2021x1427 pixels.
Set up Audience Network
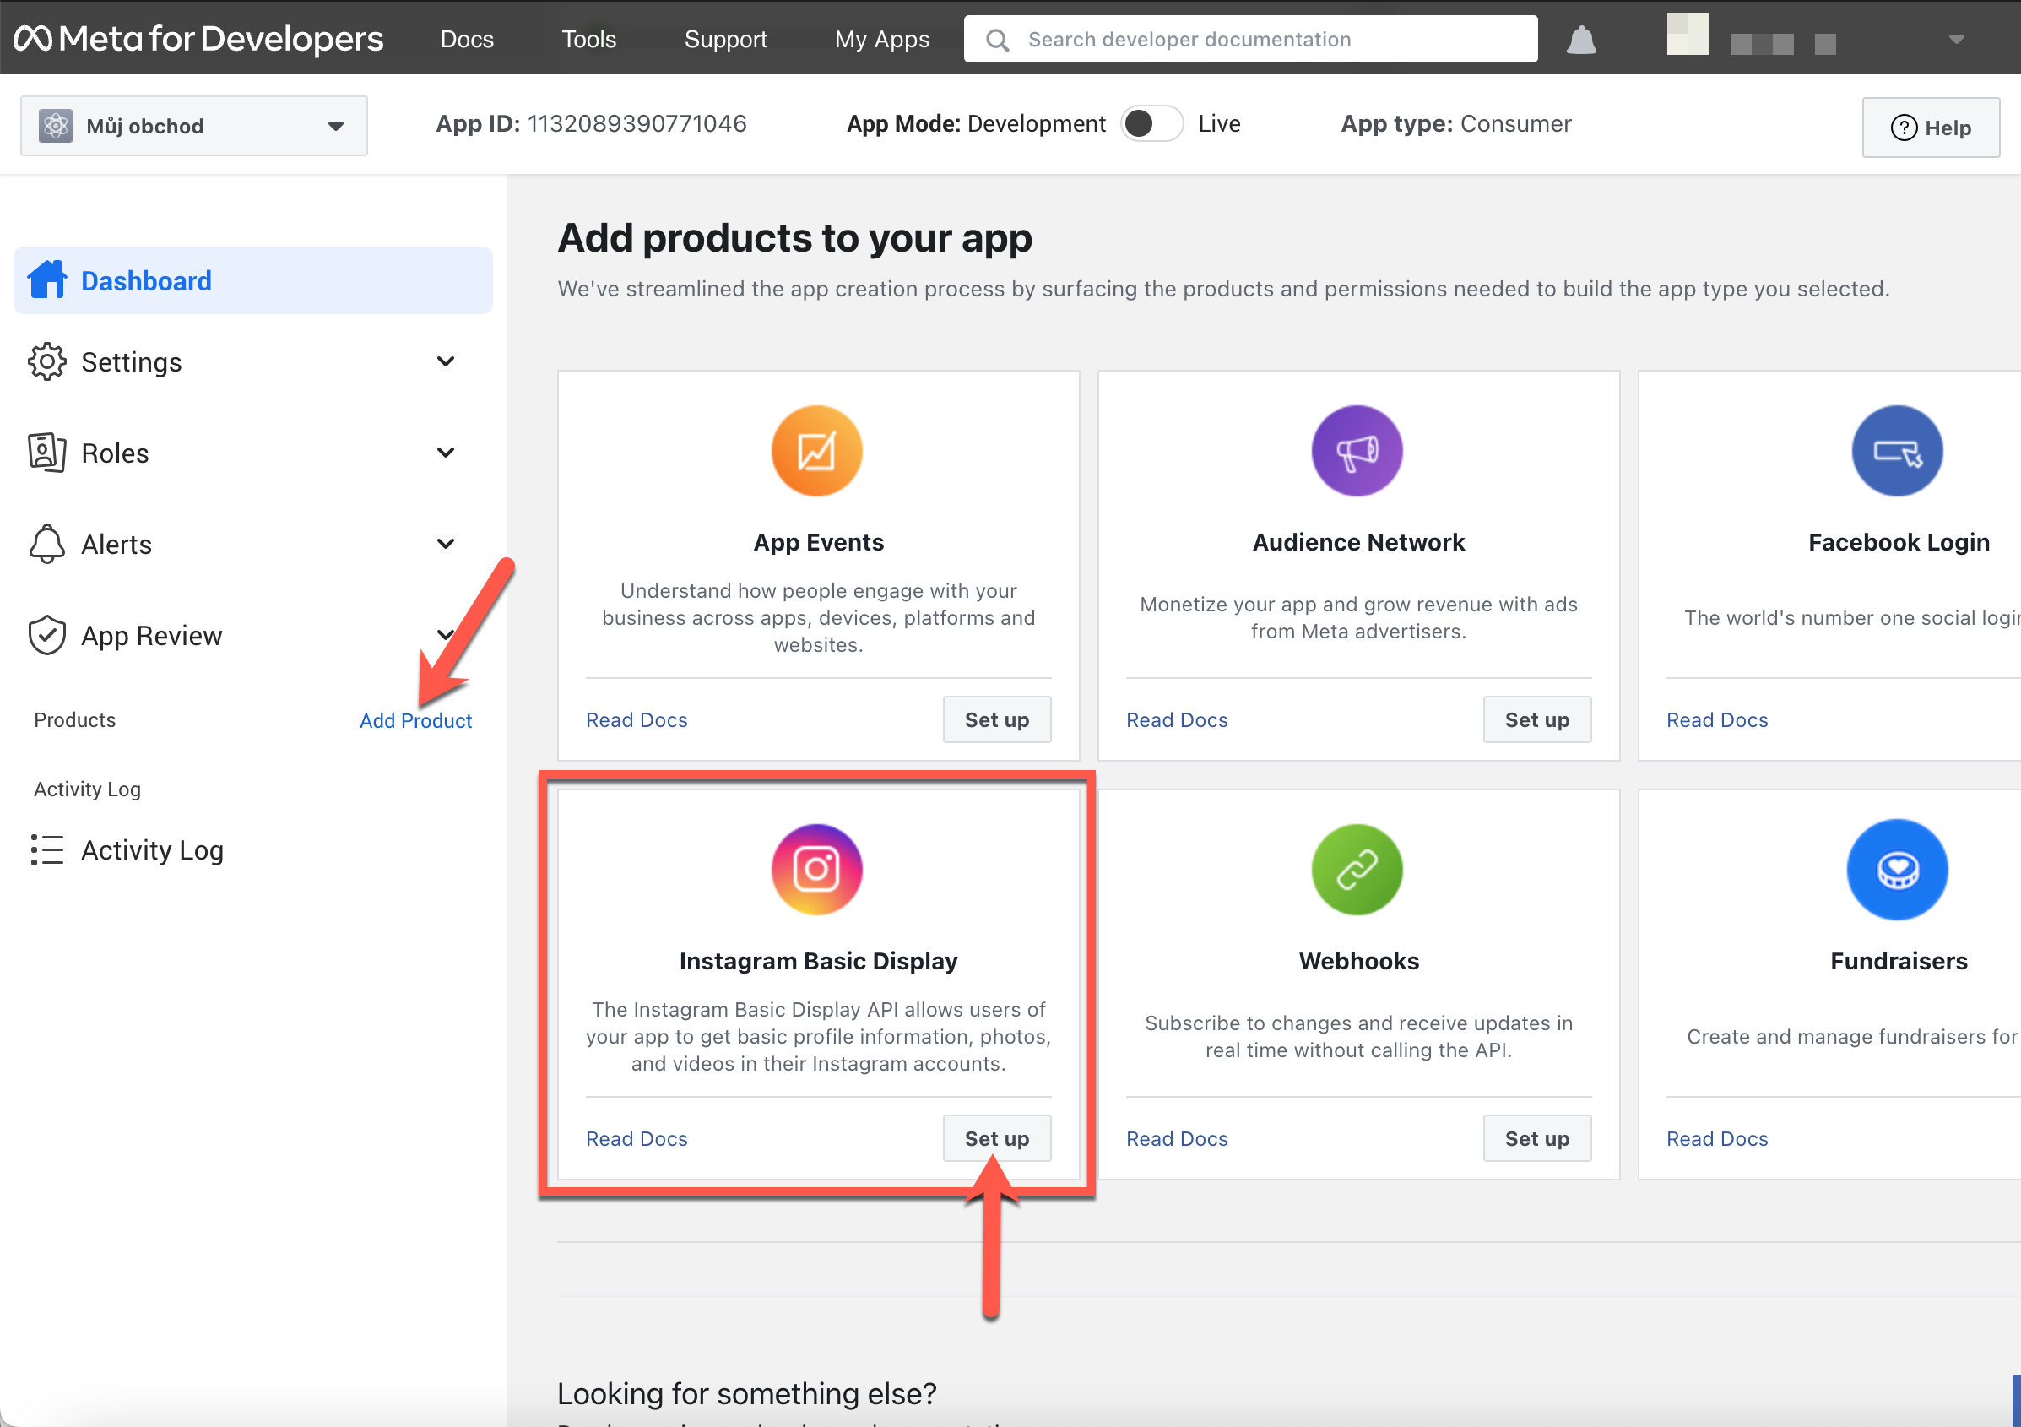(1537, 720)
